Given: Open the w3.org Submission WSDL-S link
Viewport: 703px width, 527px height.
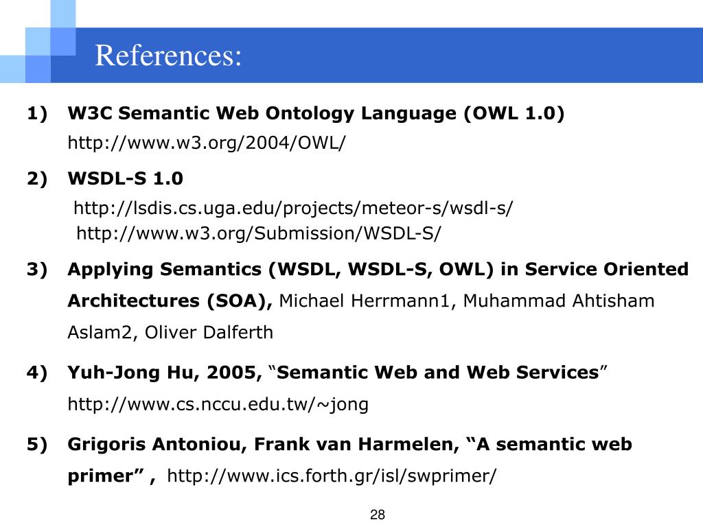Looking at the screenshot, I should pyautogui.click(x=259, y=233).
